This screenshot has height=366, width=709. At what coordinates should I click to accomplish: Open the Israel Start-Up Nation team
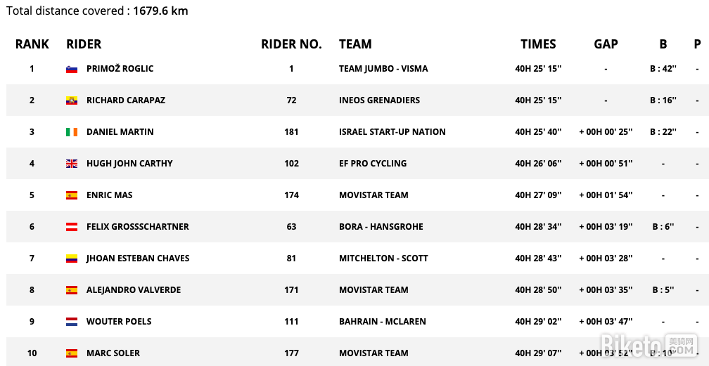pyautogui.click(x=392, y=132)
